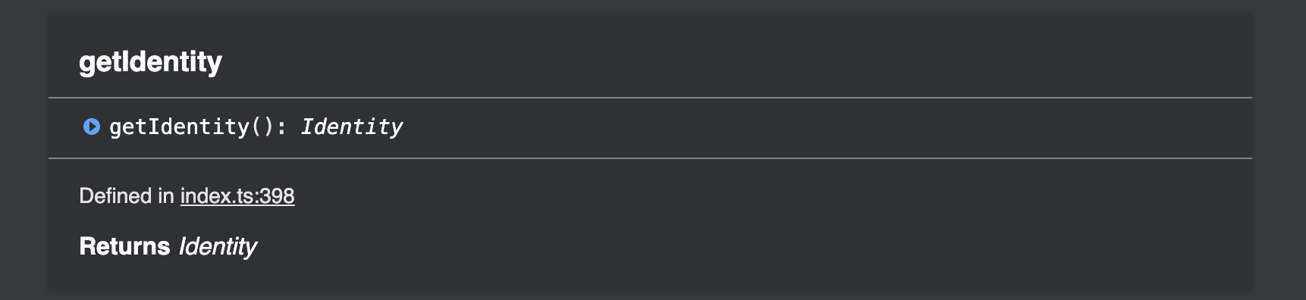
Task: Click the italic Identity type in signature
Action: (x=352, y=127)
